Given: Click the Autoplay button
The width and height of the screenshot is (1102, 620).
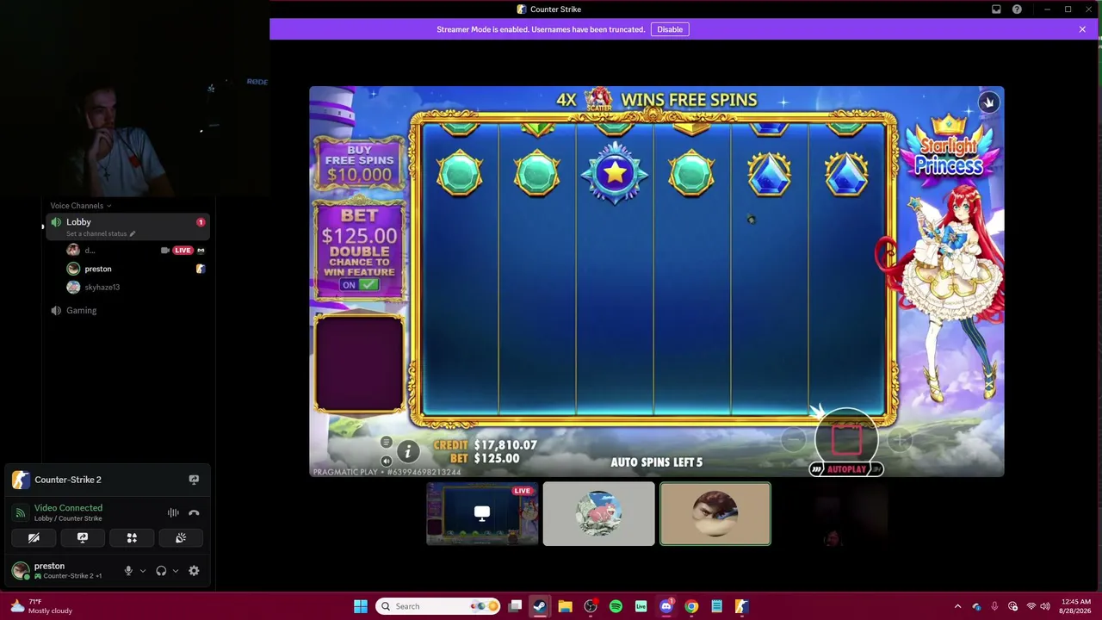Looking at the screenshot, I should click(846, 469).
